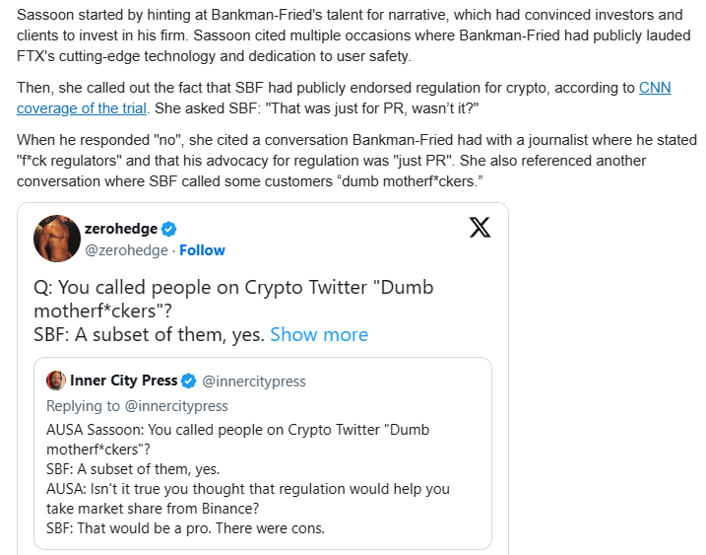Click the quoted line 'SBF: That would be a pro'

[185, 528]
